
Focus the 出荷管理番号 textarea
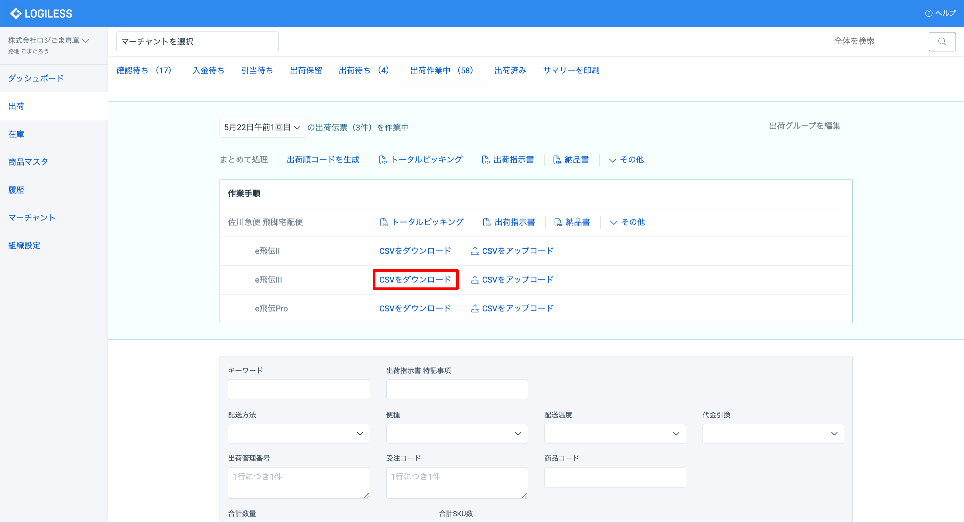pos(299,483)
